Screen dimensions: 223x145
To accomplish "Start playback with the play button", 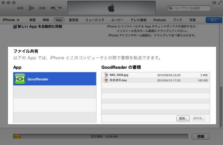I will pos(32,8).
